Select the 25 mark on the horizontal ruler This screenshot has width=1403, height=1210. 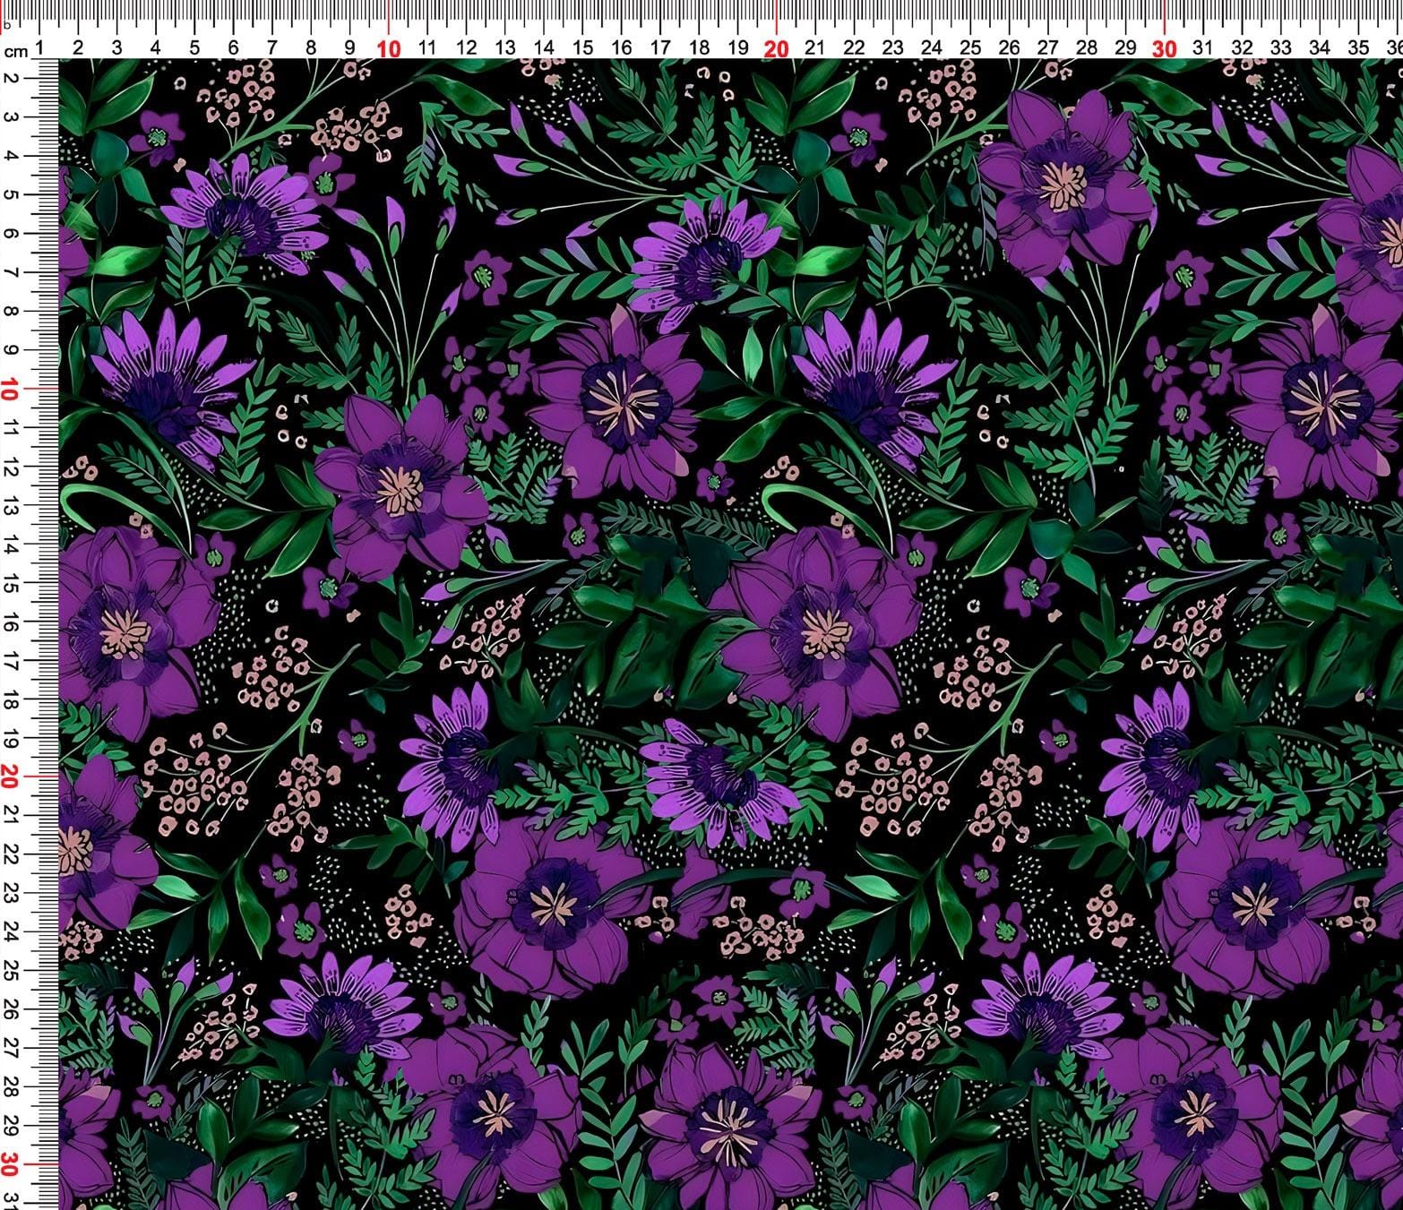[970, 47]
